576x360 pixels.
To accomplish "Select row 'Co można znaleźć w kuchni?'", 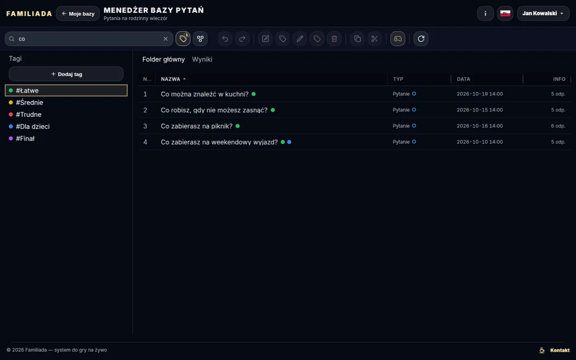I will click(x=355, y=94).
